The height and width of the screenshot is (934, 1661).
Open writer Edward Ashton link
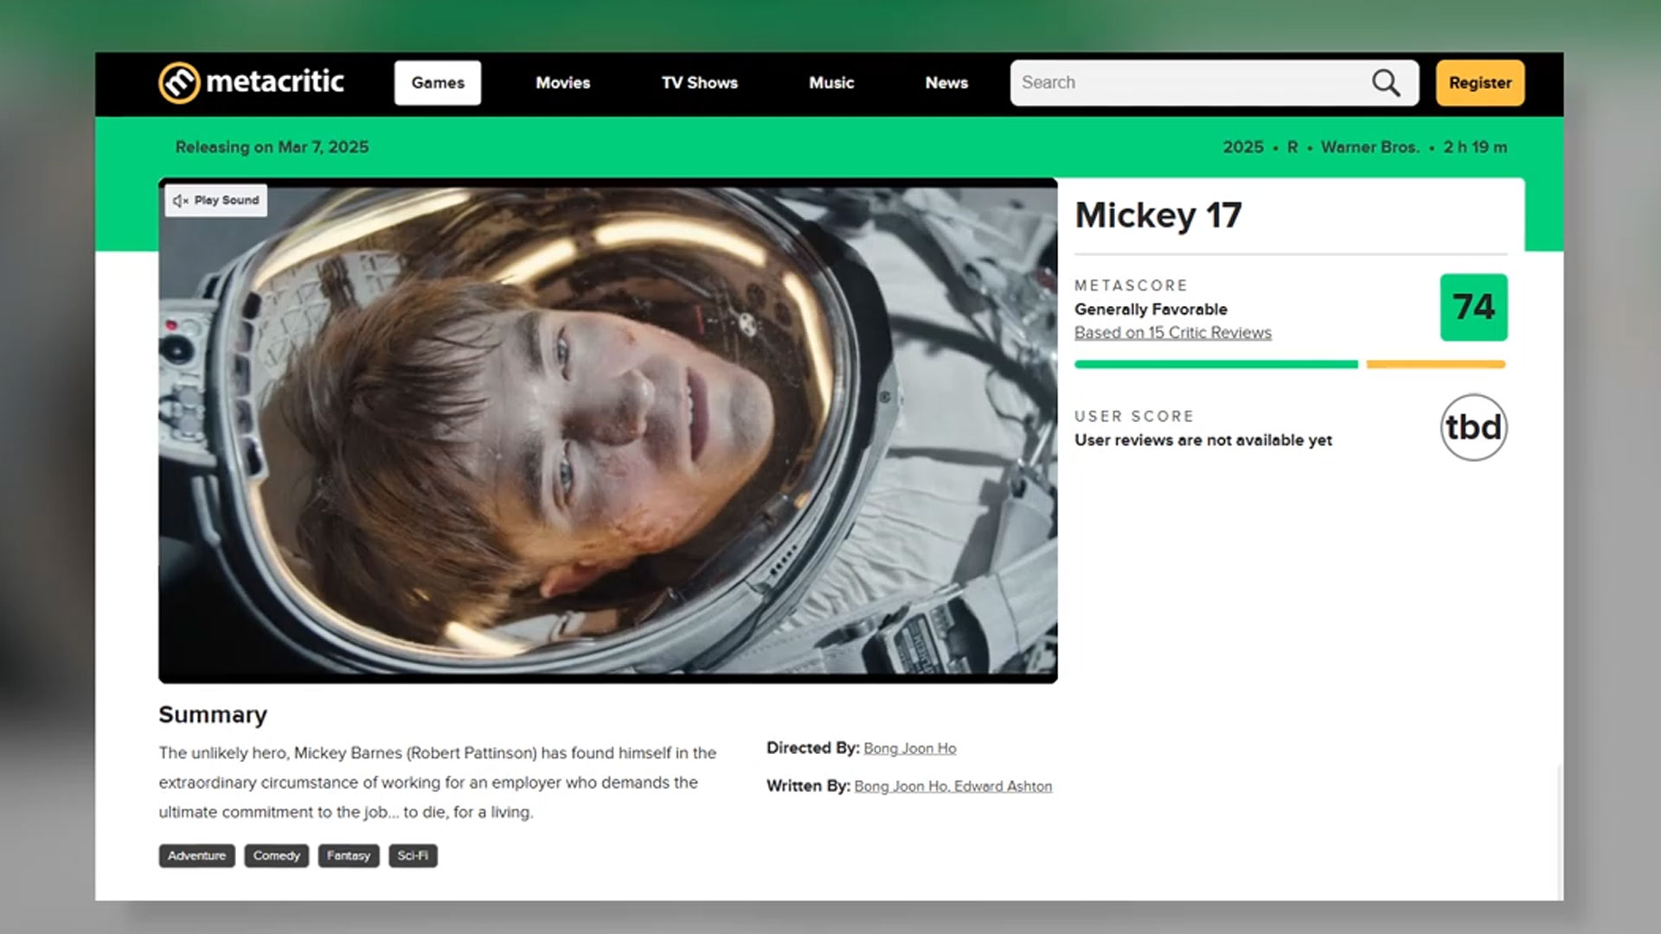tap(1004, 786)
